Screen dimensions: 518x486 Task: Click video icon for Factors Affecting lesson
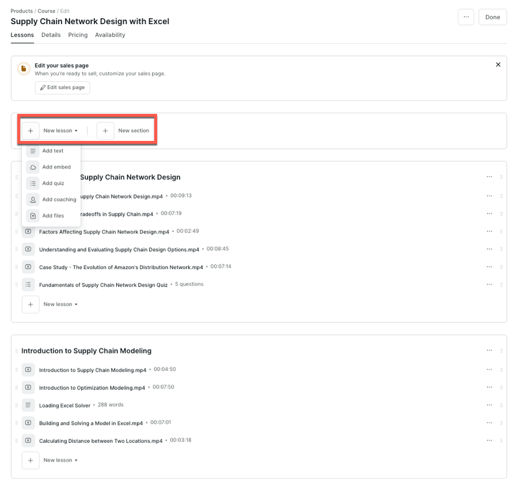[28, 232]
